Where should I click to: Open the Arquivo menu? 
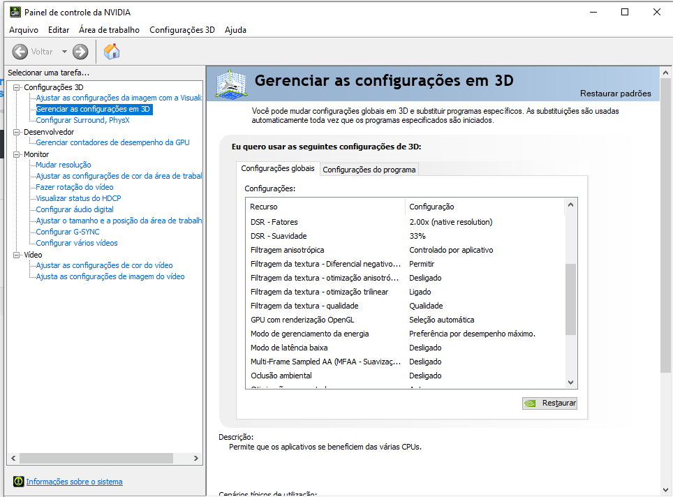click(x=24, y=30)
